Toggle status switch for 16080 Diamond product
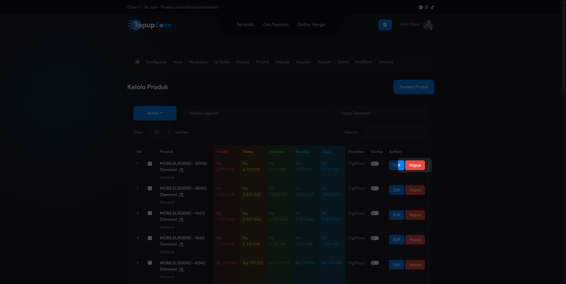The height and width of the screenshot is (284, 566). pos(375,188)
